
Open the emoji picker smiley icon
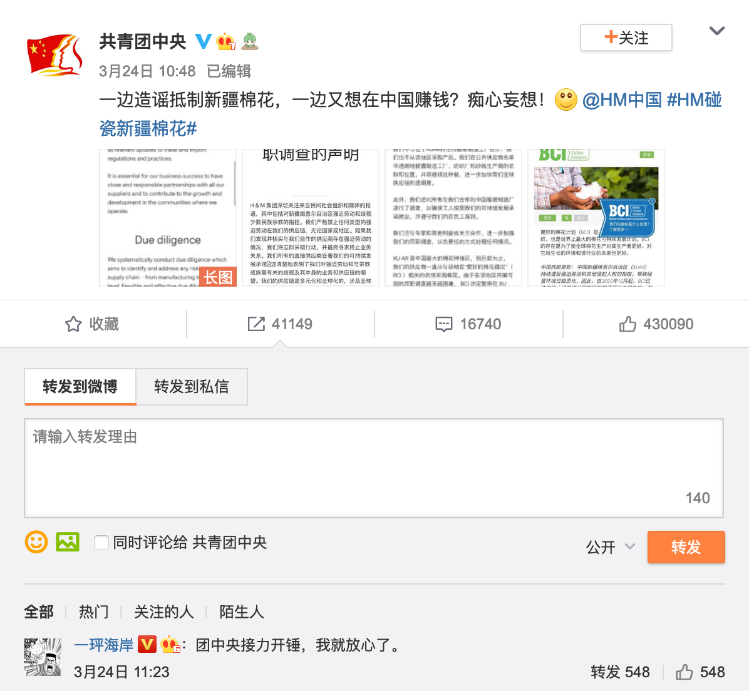[36, 542]
